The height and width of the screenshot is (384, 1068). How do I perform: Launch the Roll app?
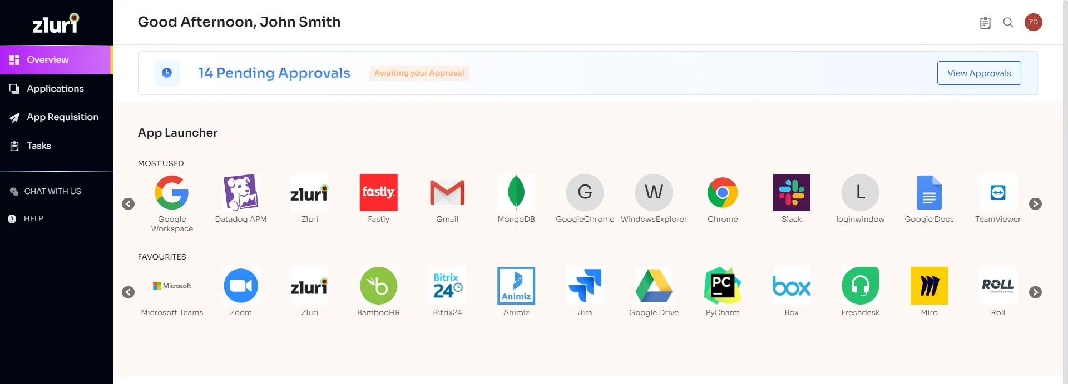tap(998, 286)
